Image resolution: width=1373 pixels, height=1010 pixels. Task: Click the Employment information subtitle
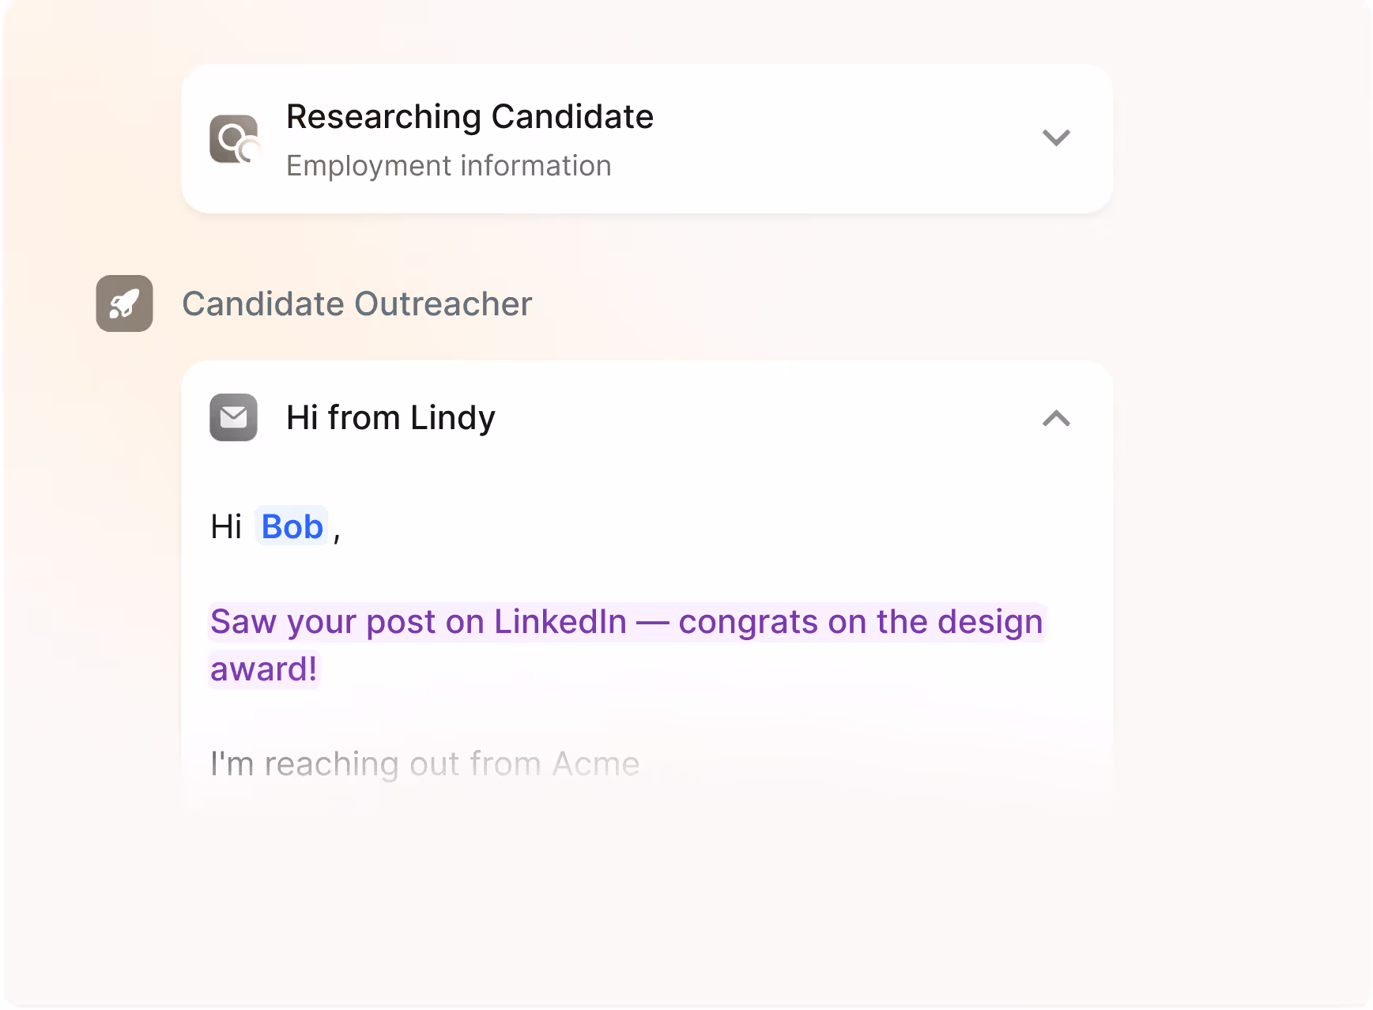[x=448, y=166]
